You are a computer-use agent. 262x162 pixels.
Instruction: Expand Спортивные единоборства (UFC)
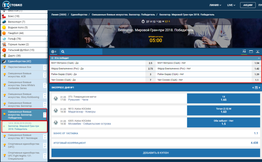click(x=45, y=145)
